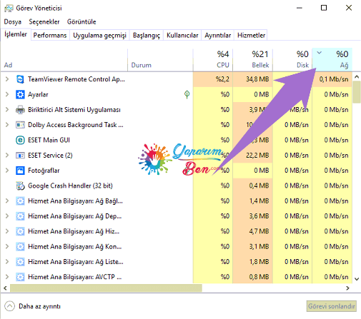Click the Durum column header
Image resolution: width=361 pixels, height=319 pixels.
point(160,59)
